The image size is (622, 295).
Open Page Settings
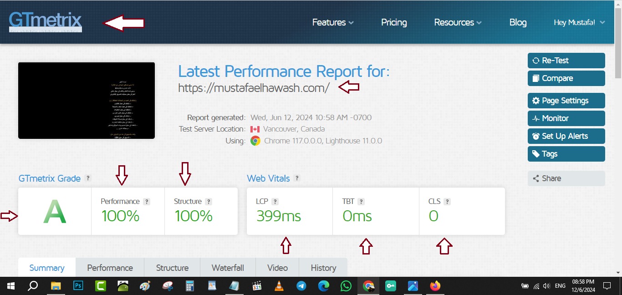pyautogui.click(x=566, y=101)
